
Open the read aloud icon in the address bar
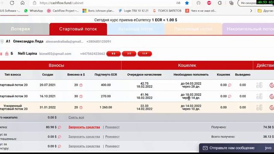pos(178,3)
